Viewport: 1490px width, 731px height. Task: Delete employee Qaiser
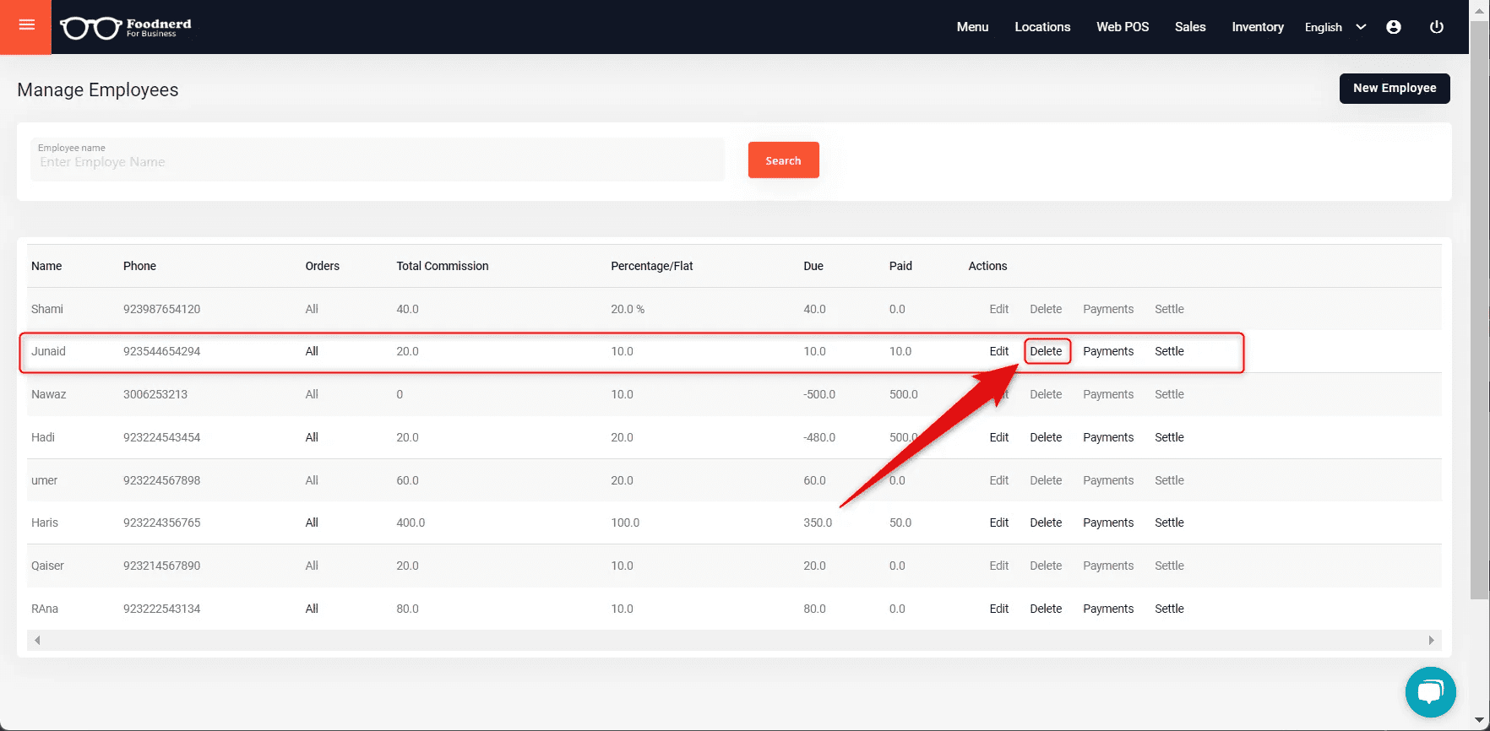[x=1046, y=566]
